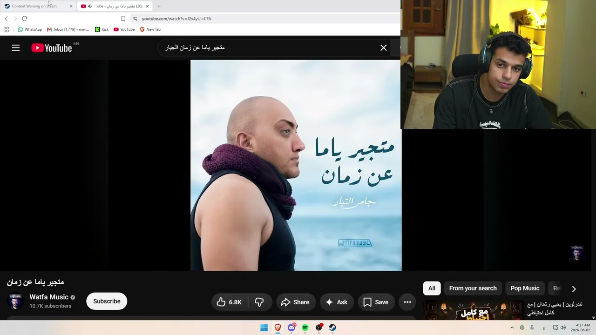Reload the current page
This screenshot has height=335, width=596.
pos(25,19)
